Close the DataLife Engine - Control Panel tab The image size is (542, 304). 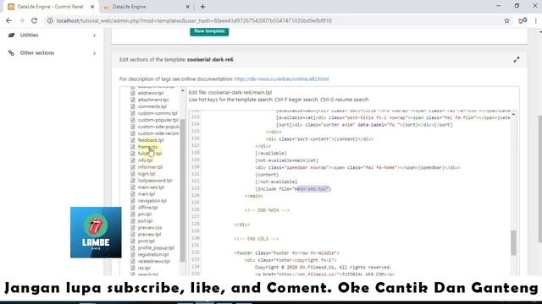click(x=92, y=7)
